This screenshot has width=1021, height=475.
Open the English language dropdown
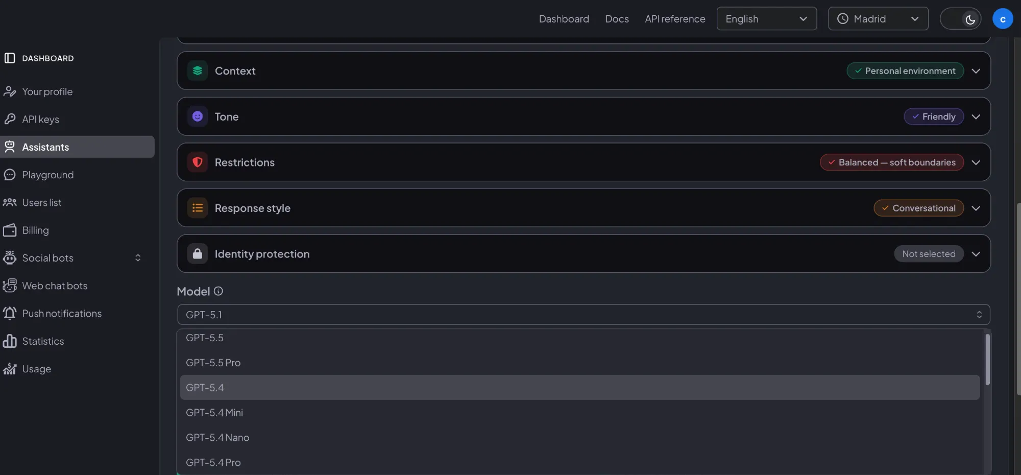click(767, 19)
